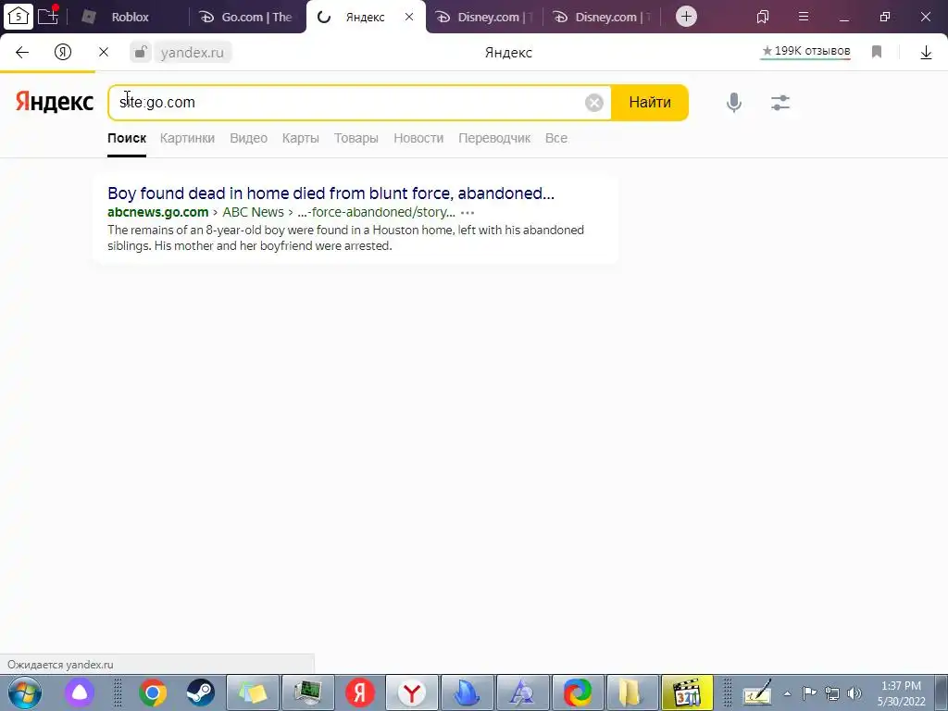
Task: Open the Windows Start menu
Action: [24, 692]
